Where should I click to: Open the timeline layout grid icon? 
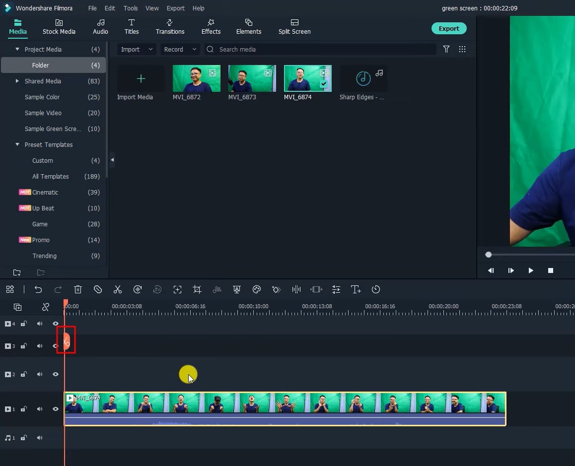10,289
